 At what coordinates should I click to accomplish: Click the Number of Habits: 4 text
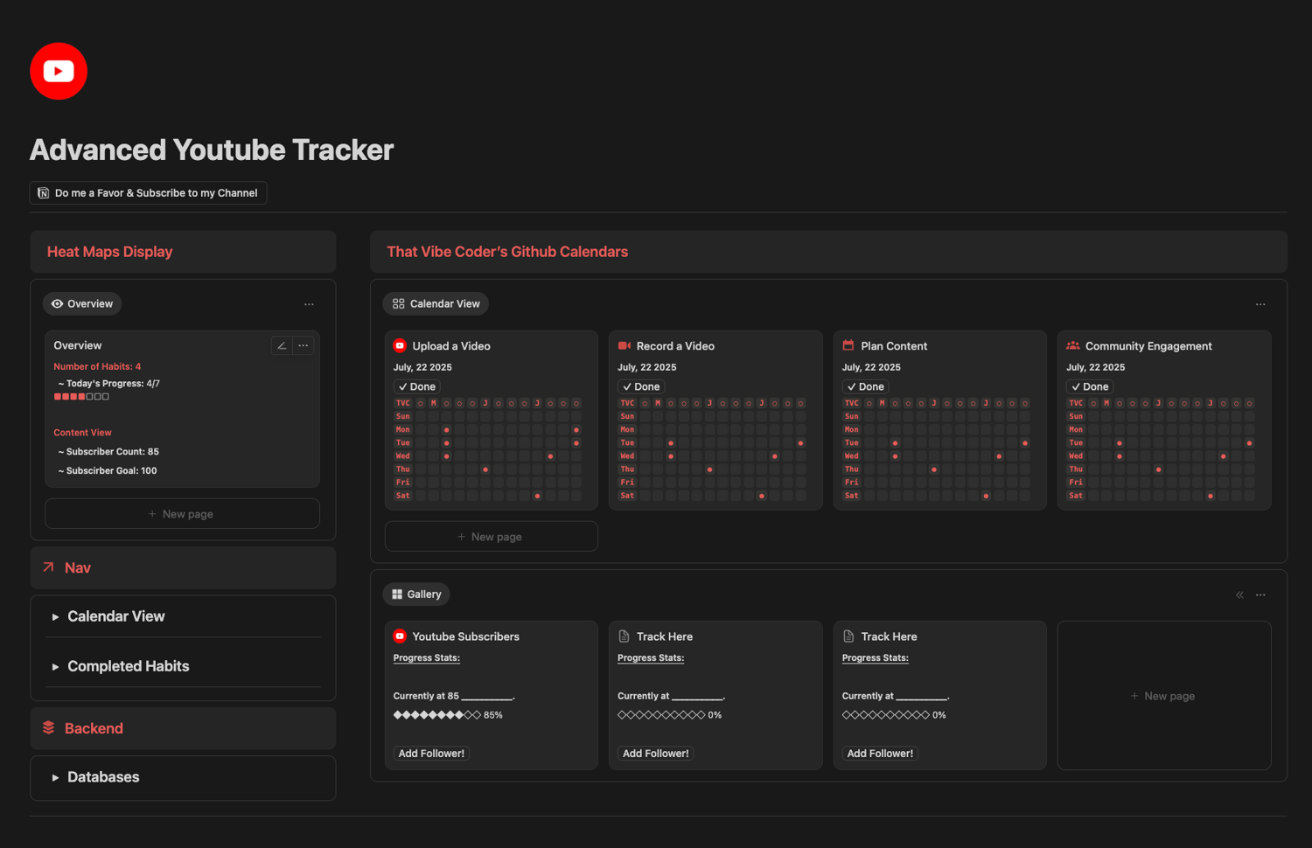point(97,366)
